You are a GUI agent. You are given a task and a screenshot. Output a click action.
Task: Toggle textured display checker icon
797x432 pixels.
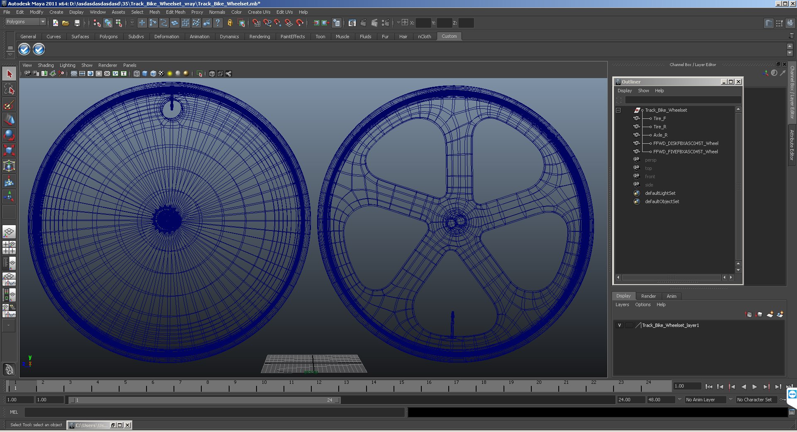161,74
